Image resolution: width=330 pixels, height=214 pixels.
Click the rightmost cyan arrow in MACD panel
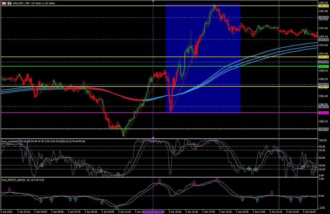(300, 200)
